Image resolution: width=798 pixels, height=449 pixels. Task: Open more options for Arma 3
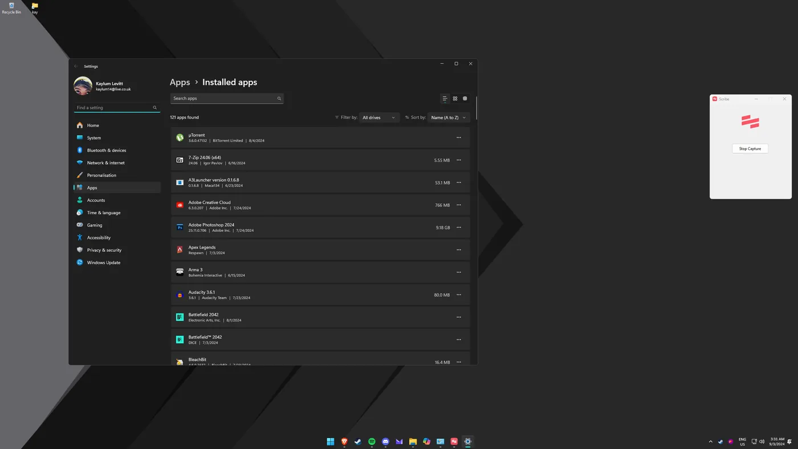(x=459, y=272)
